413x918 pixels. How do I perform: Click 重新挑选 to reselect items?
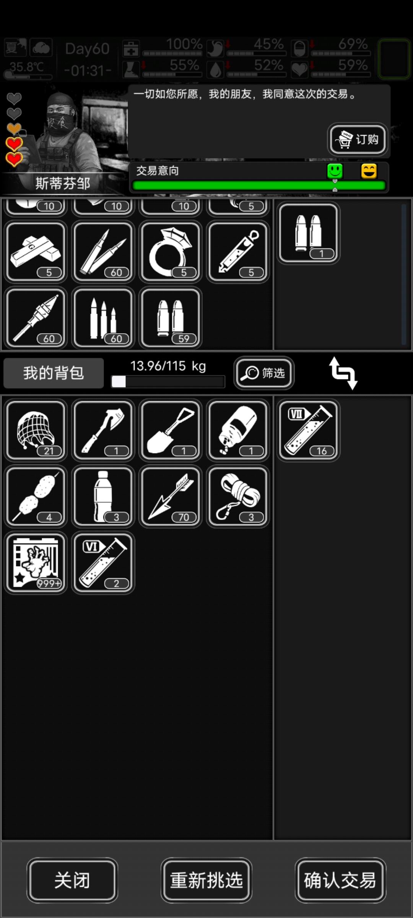(206, 880)
